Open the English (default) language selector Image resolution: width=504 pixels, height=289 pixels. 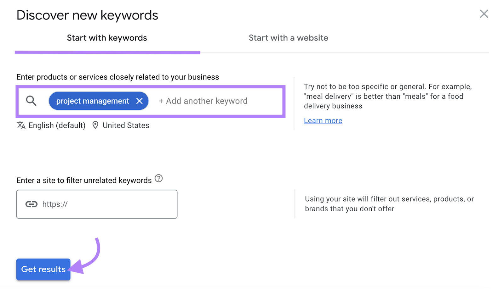(57, 125)
